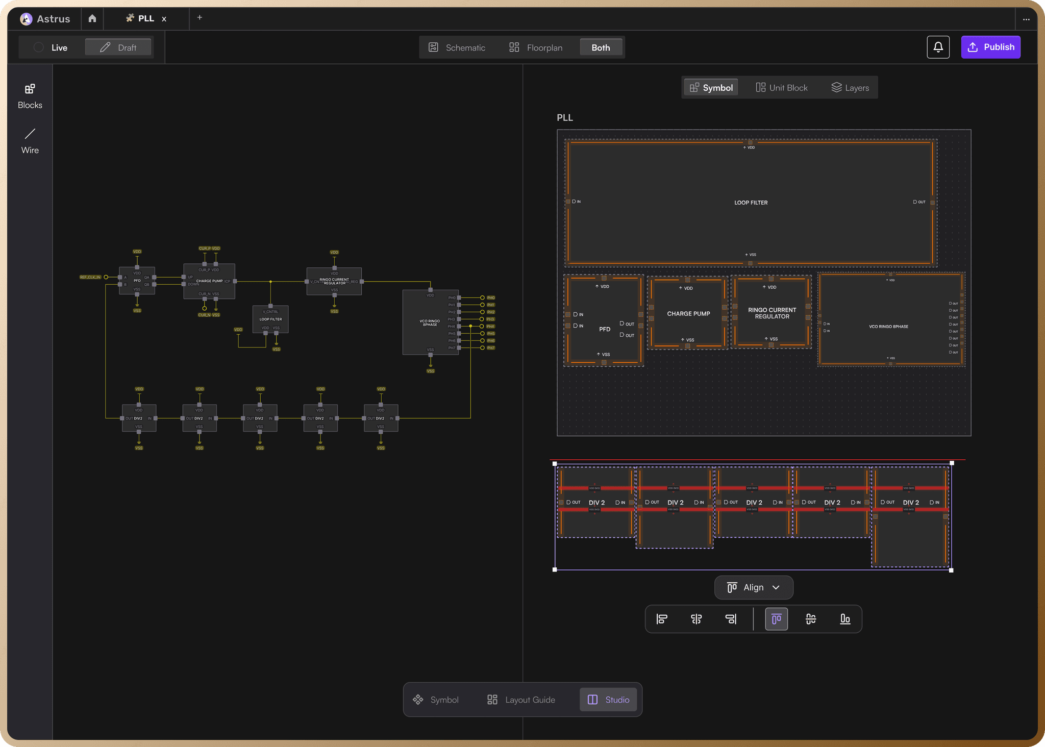The width and height of the screenshot is (1045, 747).
Task: Open notifications bell
Action: tap(938, 47)
